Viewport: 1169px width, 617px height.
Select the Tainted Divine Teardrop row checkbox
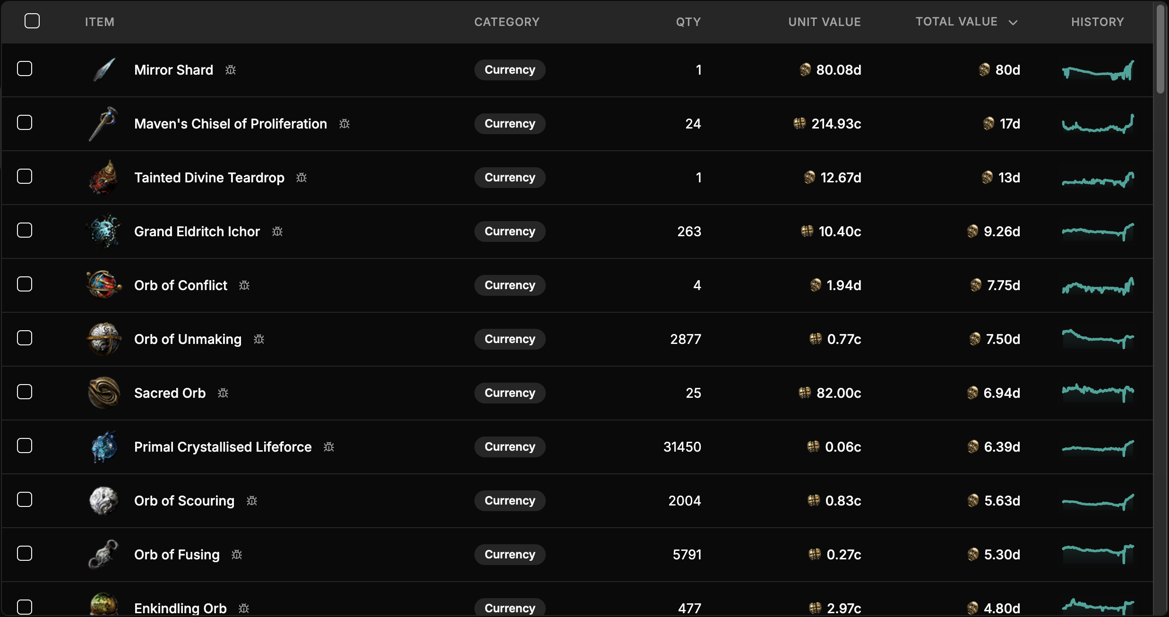(25, 177)
